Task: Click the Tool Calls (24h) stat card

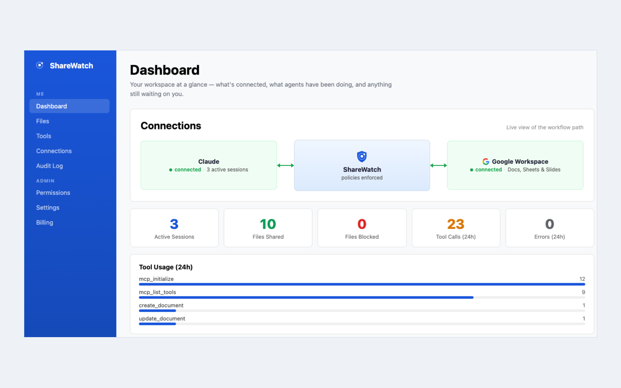Action: 456,228
